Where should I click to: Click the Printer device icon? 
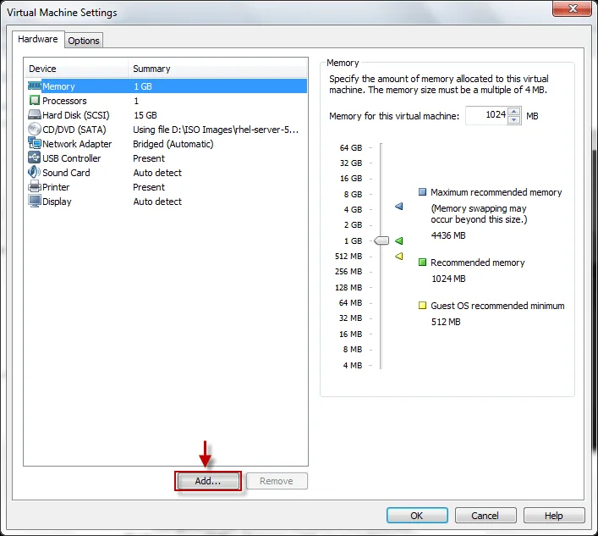[x=35, y=187]
